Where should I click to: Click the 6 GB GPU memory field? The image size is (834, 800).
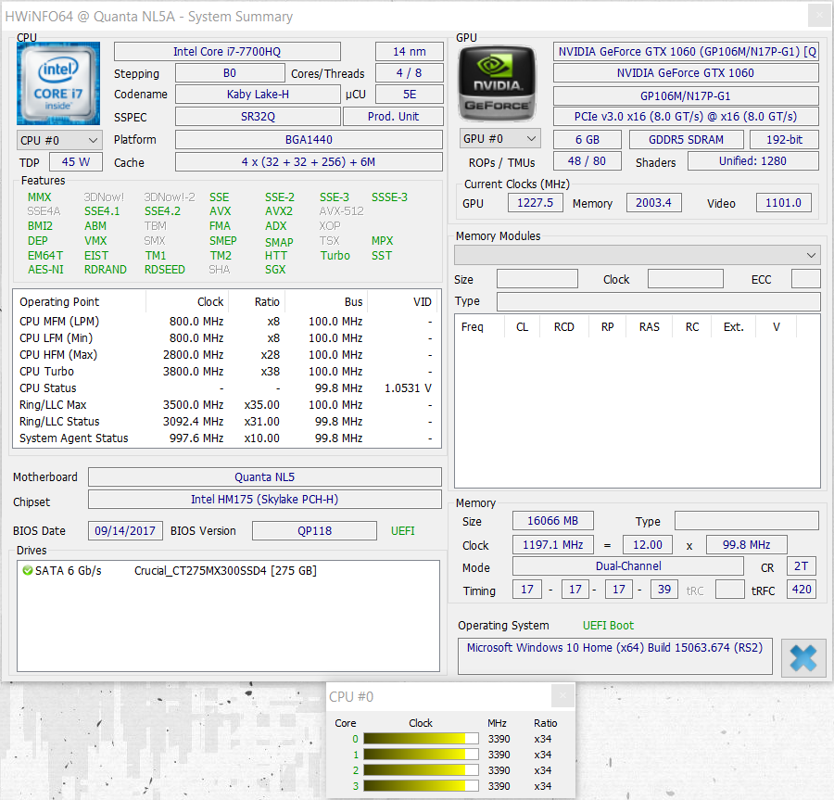tap(588, 139)
